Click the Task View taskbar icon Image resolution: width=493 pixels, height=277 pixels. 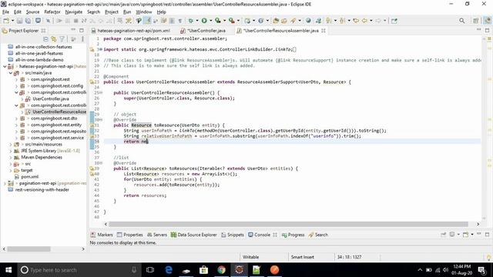click(x=150, y=270)
